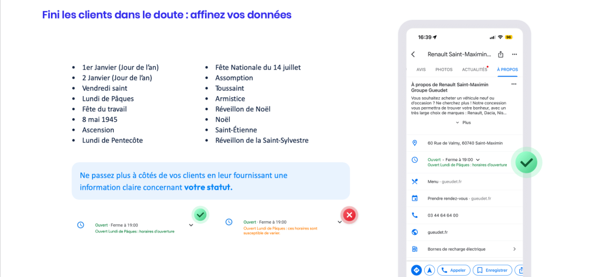Tap the clock icon in the phone hours row
This screenshot has height=277, width=600.
414,160
